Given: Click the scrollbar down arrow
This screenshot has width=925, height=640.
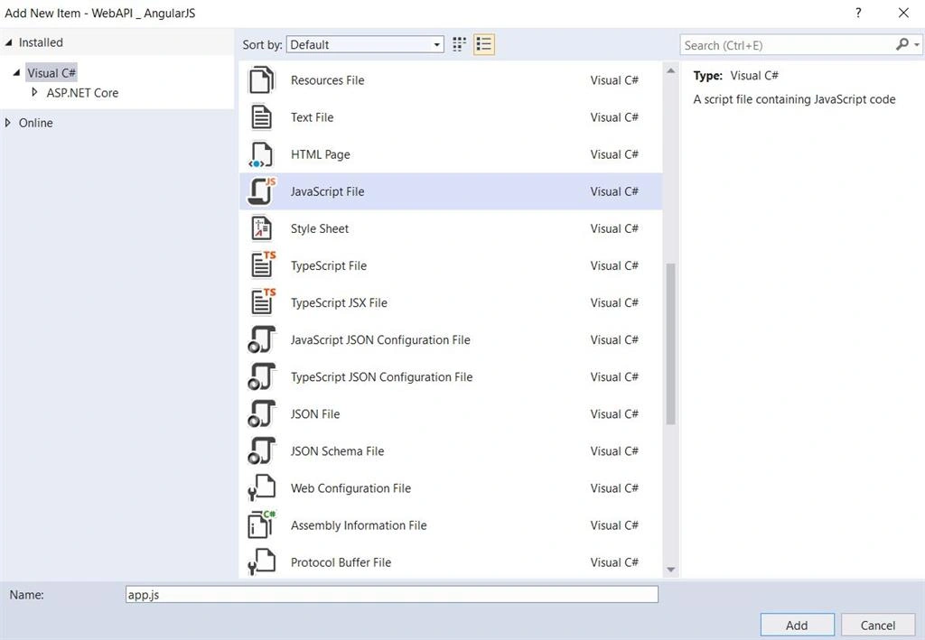Looking at the screenshot, I should pos(671,570).
